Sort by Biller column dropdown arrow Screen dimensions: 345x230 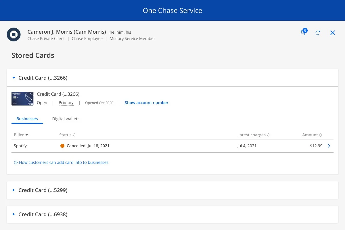(27, 135)
